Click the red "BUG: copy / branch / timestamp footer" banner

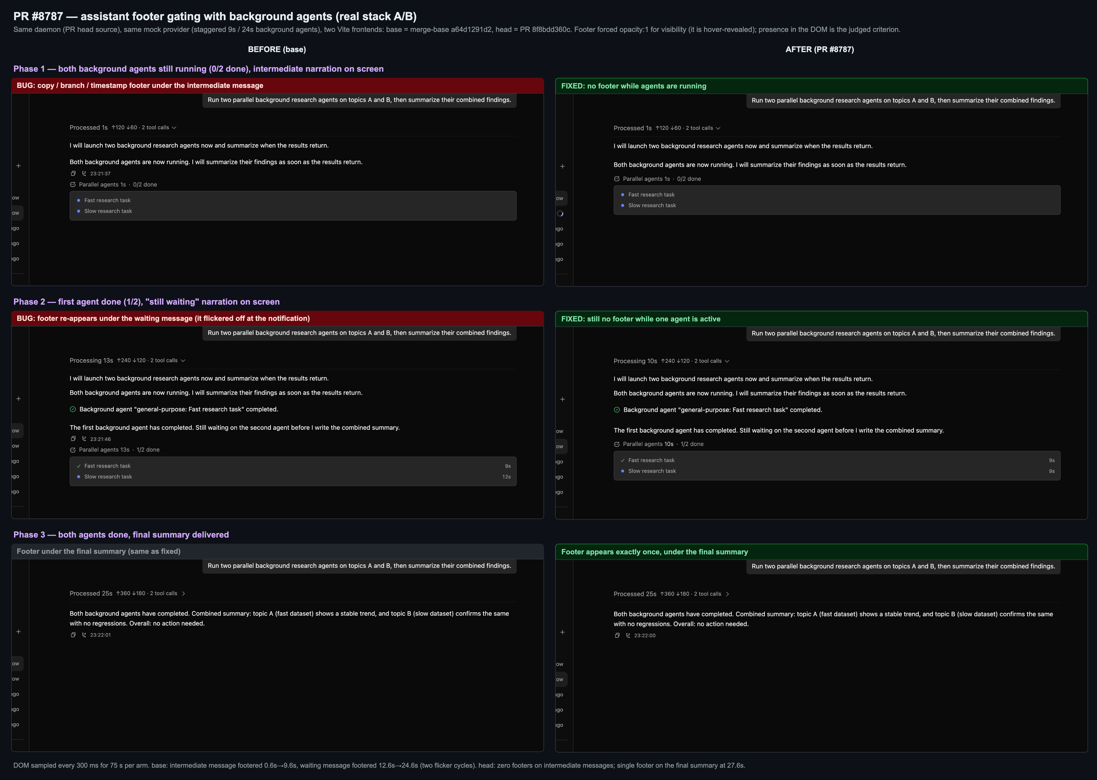(x=278, y=85)
